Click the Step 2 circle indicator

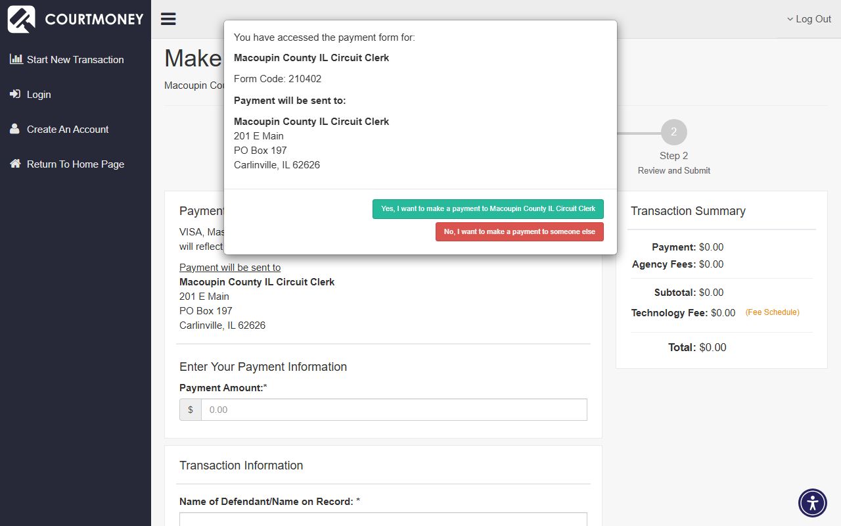[x=674, y=132]
